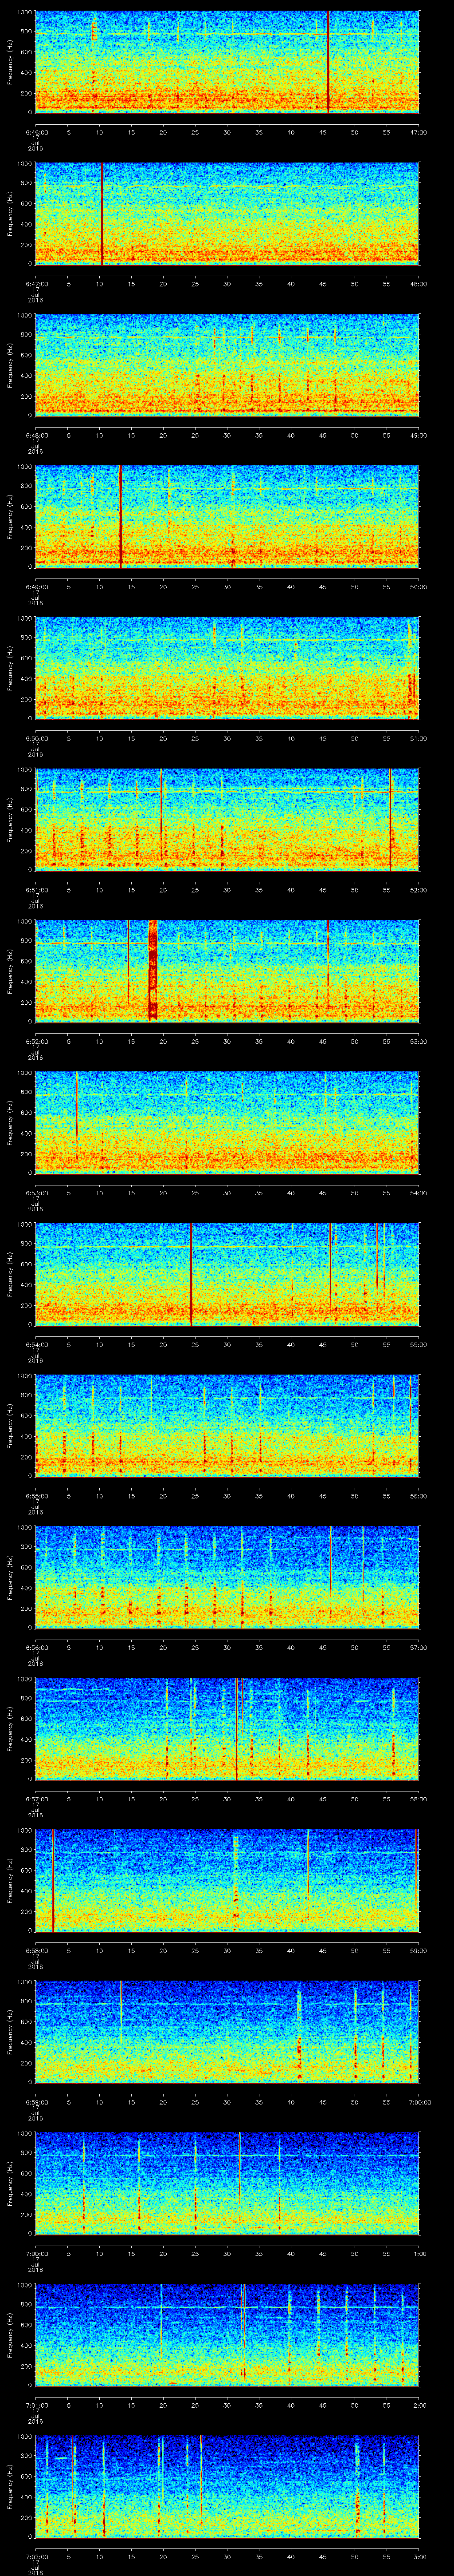Image resolution: width=454 pixels, height=2576 pixels.
Task: Select the spectrogram panel starting at 6:49:00
Action: (x=227, y=516)
